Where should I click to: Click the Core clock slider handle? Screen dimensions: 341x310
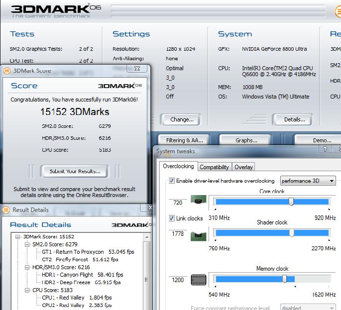point(291,202)
